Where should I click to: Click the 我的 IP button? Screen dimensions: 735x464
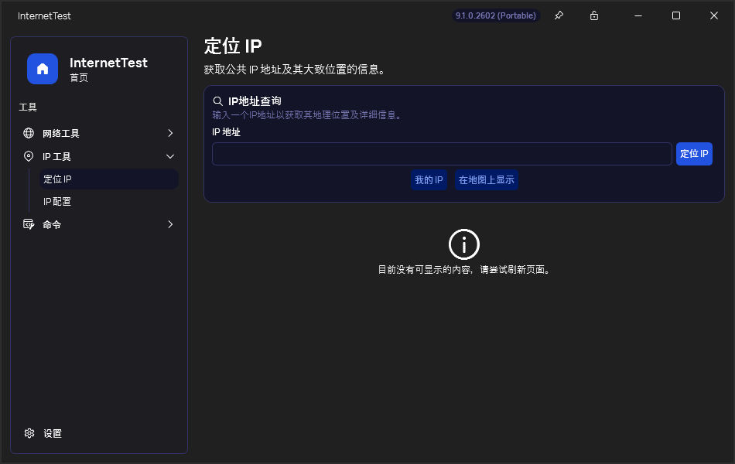(429, 179)
